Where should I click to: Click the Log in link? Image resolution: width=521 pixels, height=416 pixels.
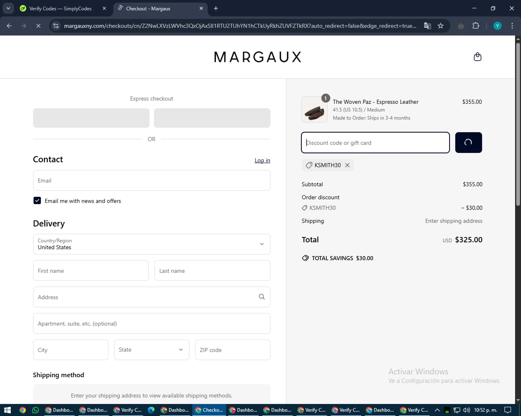(262, 160)
